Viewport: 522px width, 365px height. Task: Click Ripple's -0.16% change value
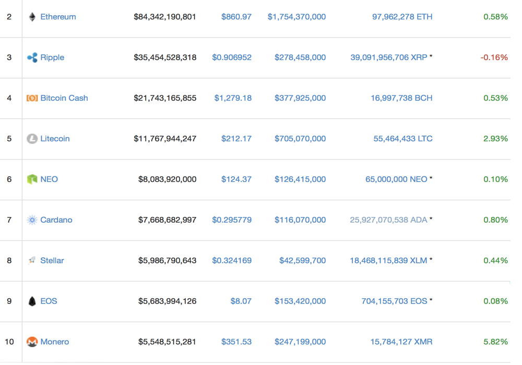tap(494, 57)
